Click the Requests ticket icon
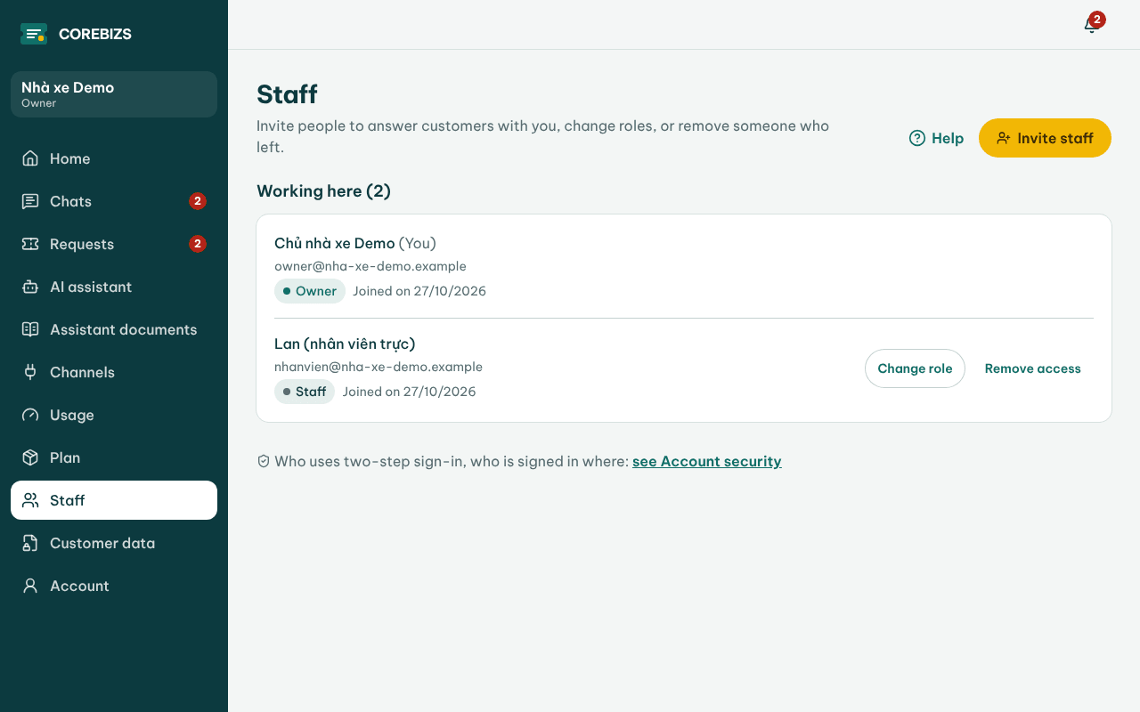1140x712 pixels. click(30, 244)
